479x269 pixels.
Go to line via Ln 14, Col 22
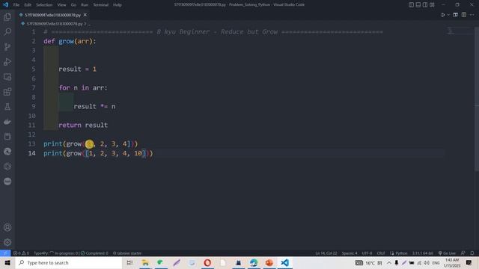coord(326,253)
